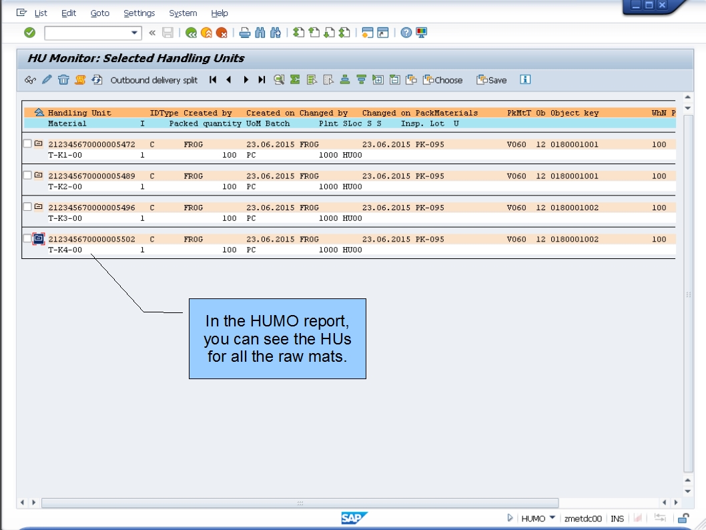Click the Create New Session icon
Viewport: 706px width, 530px height.
pos(368,33)
